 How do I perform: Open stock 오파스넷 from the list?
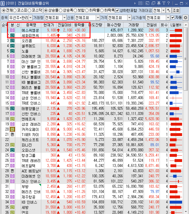28,150
